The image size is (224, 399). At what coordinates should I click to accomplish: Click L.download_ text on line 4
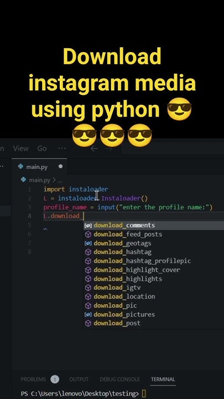(x=63, y=216)
